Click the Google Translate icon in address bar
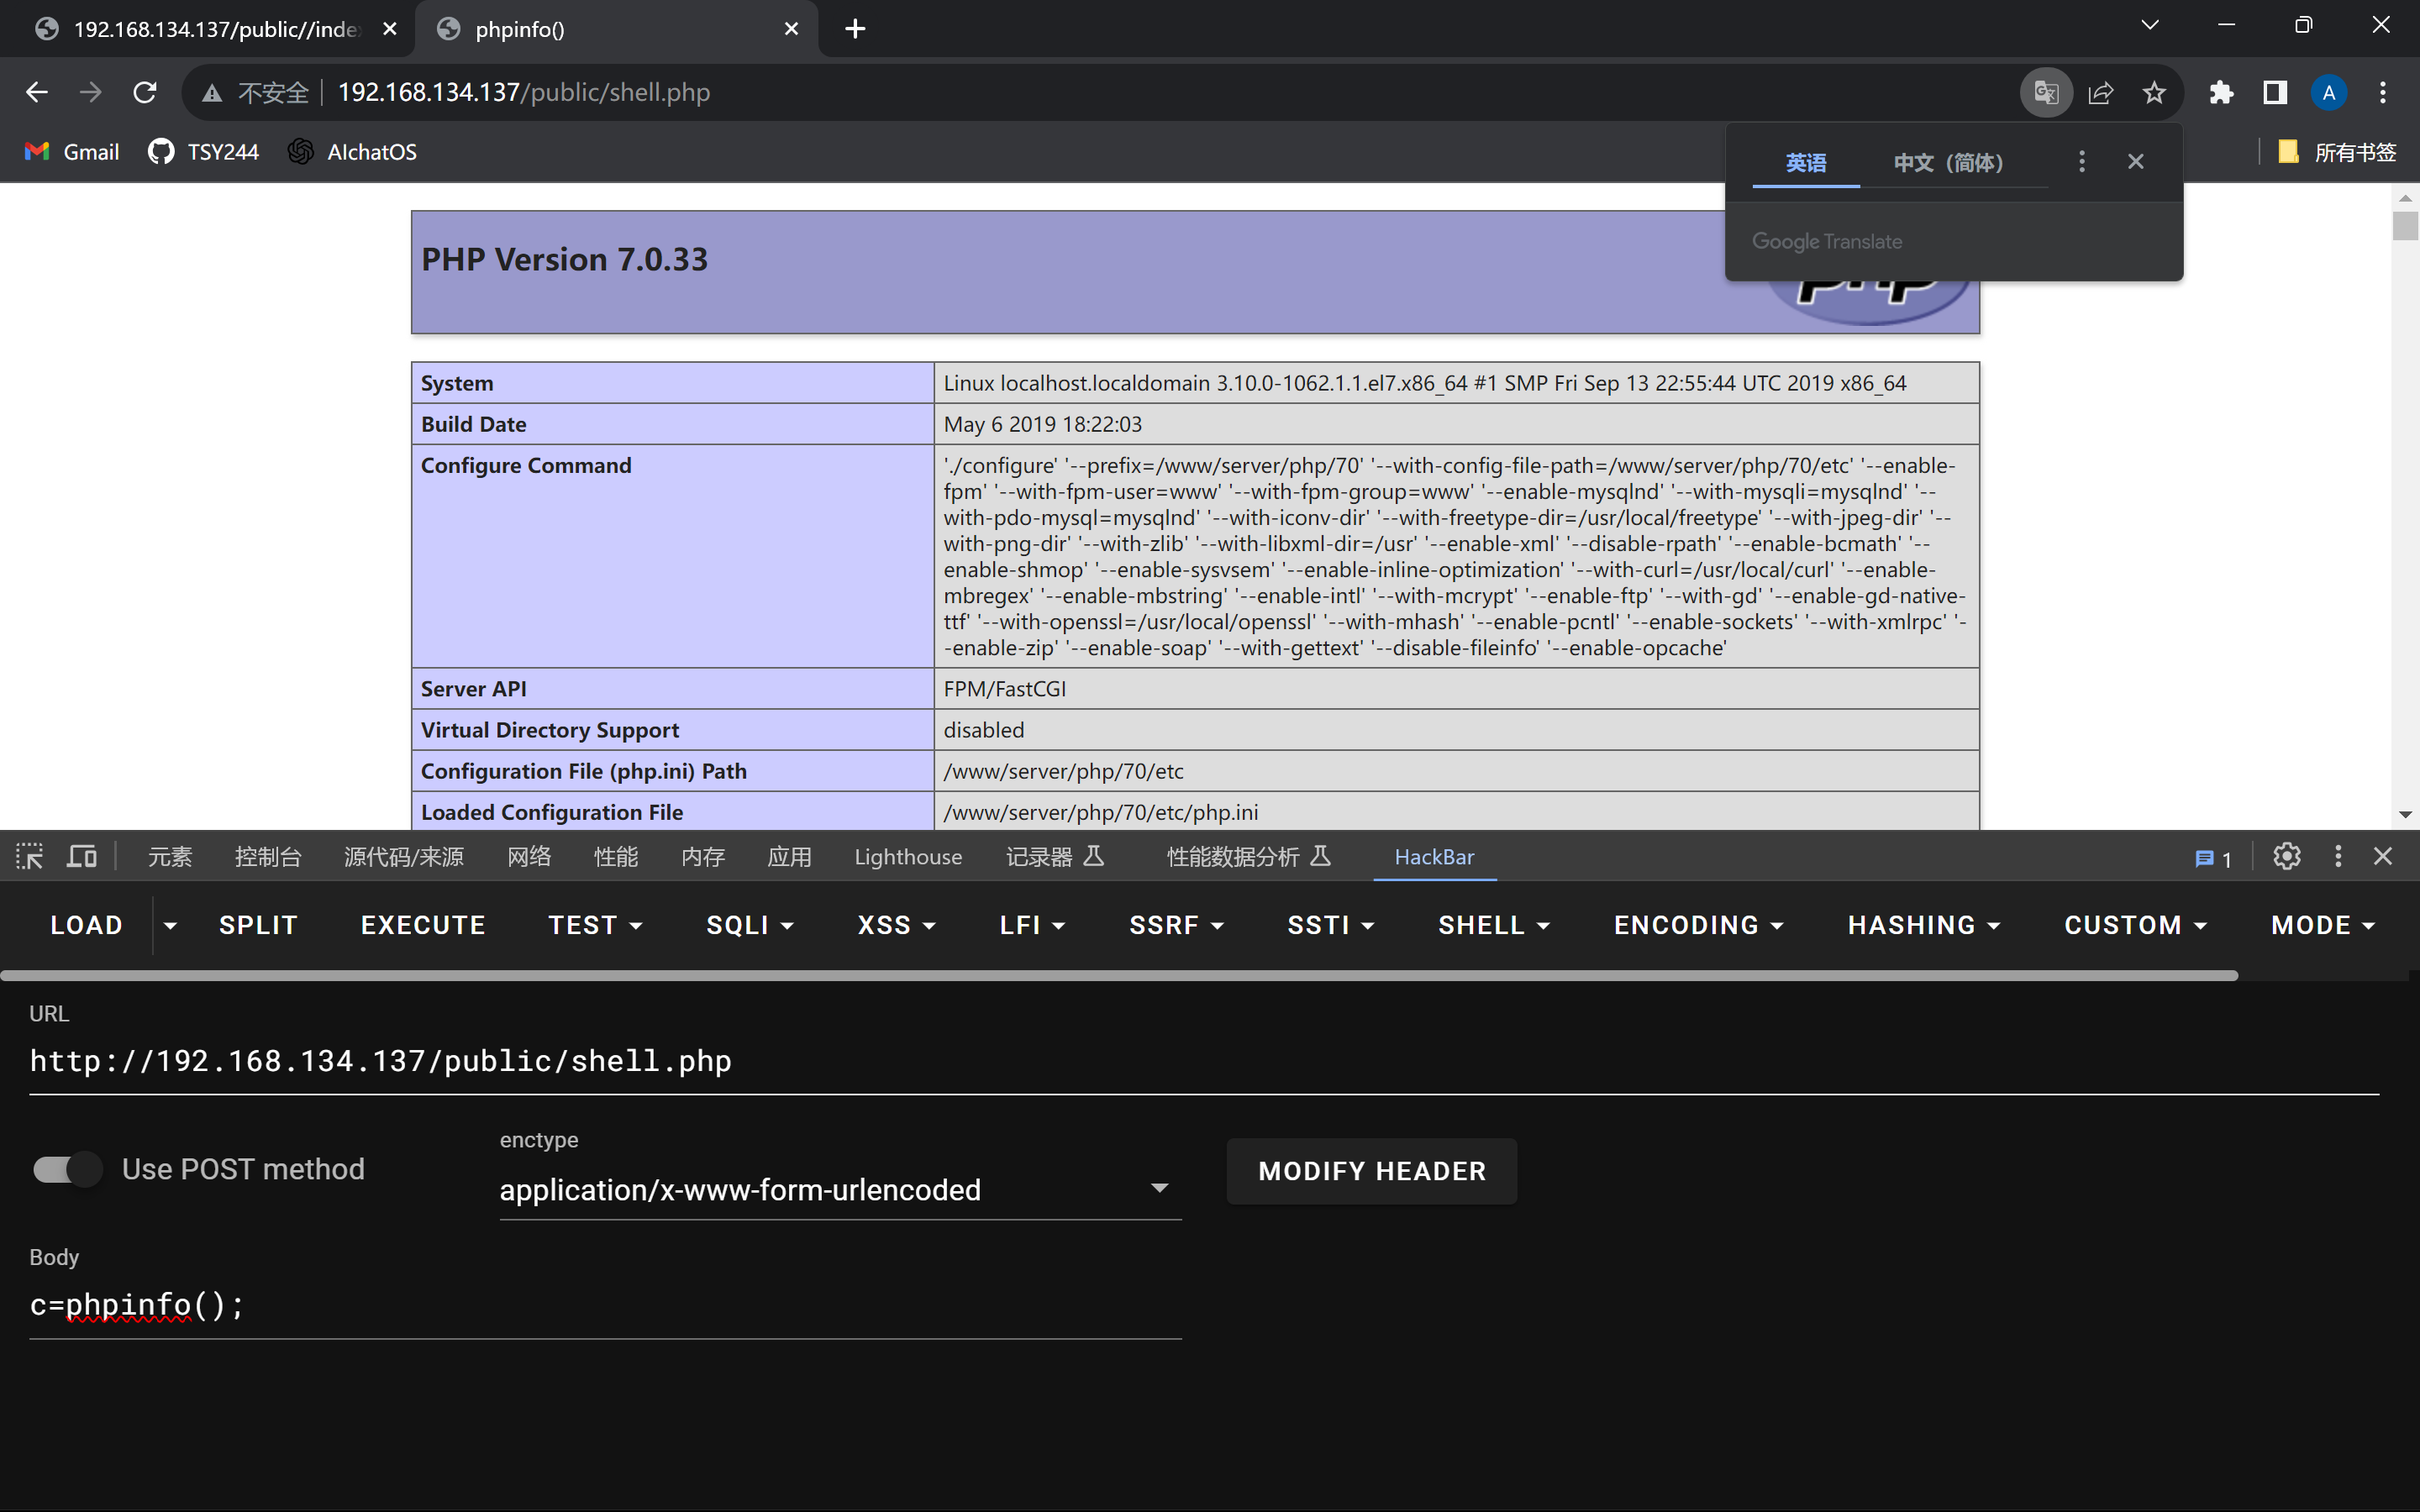Viewport: 2420px width, 1512px height. [x=2046, y=92]
